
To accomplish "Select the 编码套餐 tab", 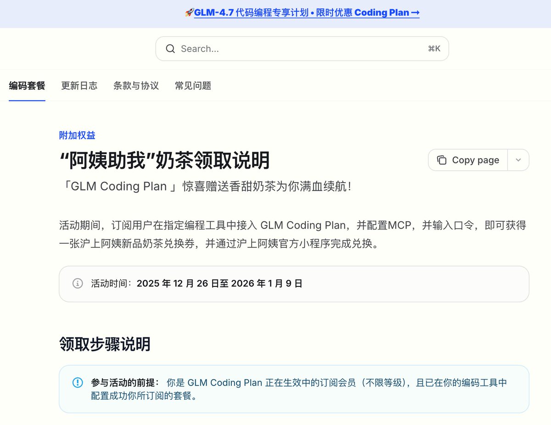I will pos(27,86).
